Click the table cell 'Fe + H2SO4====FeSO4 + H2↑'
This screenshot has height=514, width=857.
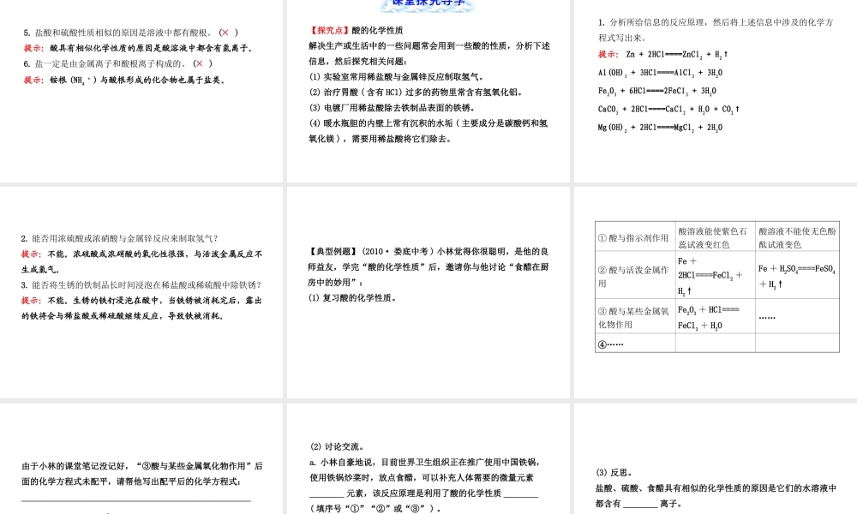coord(797,277)
